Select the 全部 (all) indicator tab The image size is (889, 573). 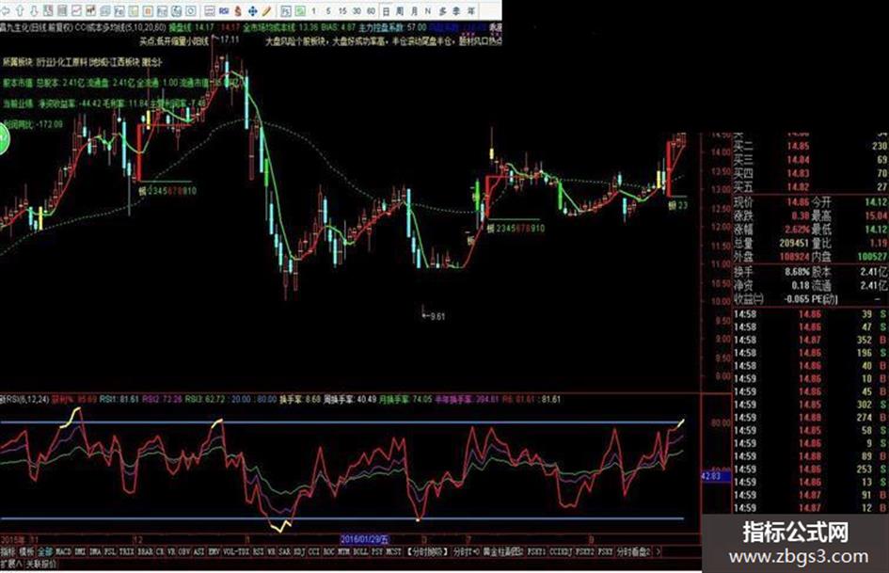pyautogui.click(x=45, y=552)
